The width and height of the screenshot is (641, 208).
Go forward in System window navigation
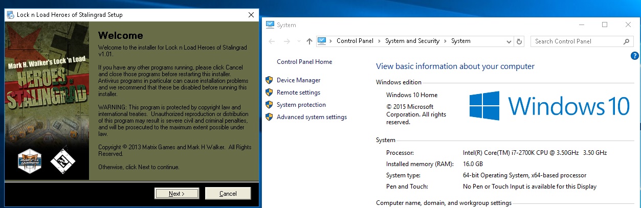[x=287, y=41]
